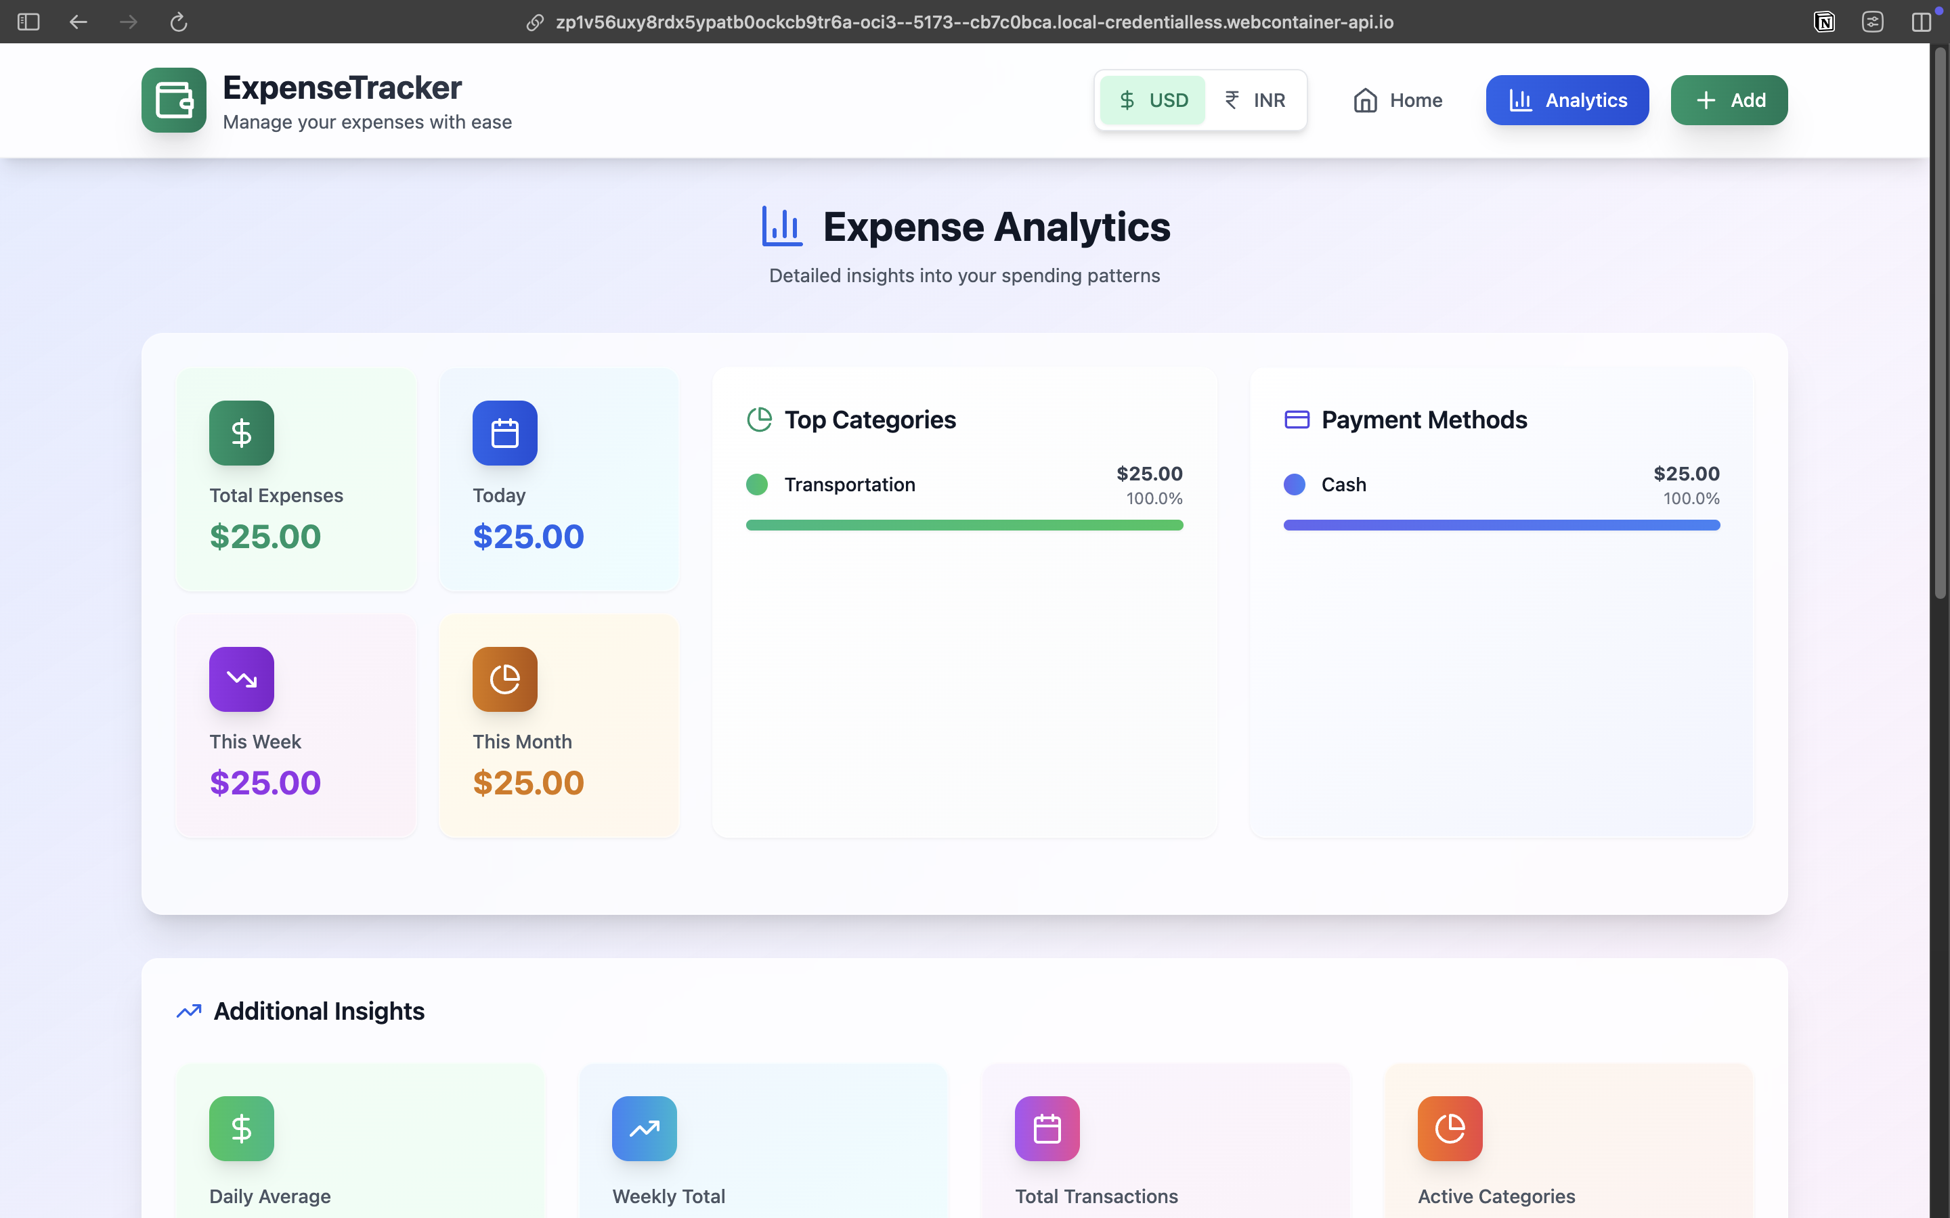Click the Cash payment method progress bar
1950x1218 pixels.
pos(1501,525)
